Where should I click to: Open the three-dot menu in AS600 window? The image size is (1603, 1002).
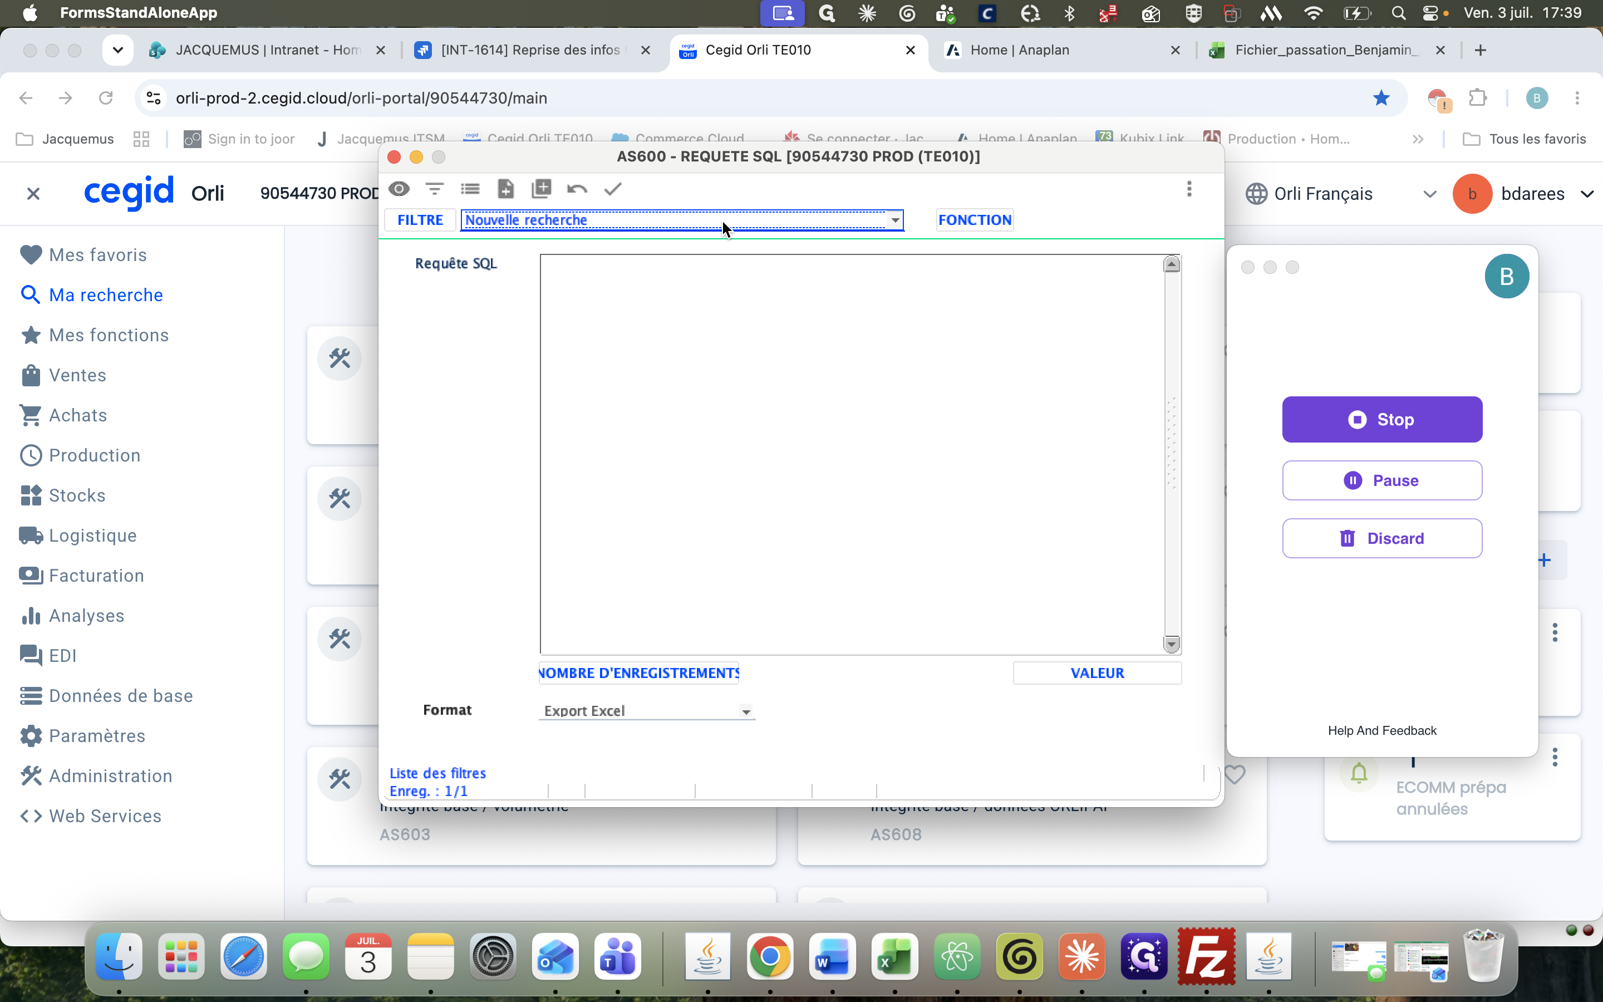(1189, 189)
